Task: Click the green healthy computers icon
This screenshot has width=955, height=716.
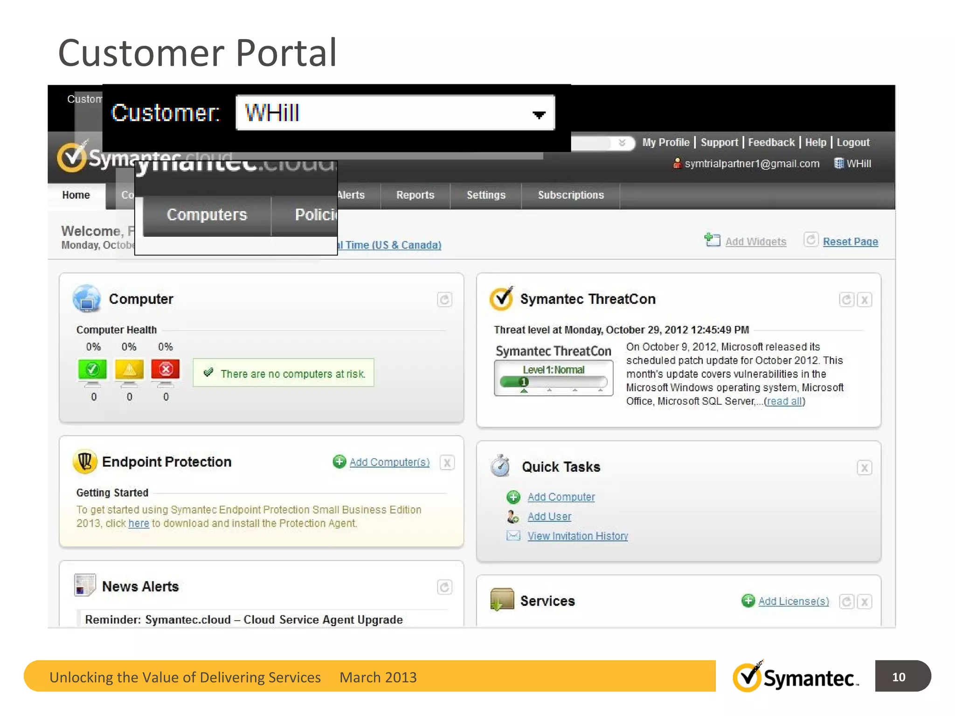Action: pos(92,372)
